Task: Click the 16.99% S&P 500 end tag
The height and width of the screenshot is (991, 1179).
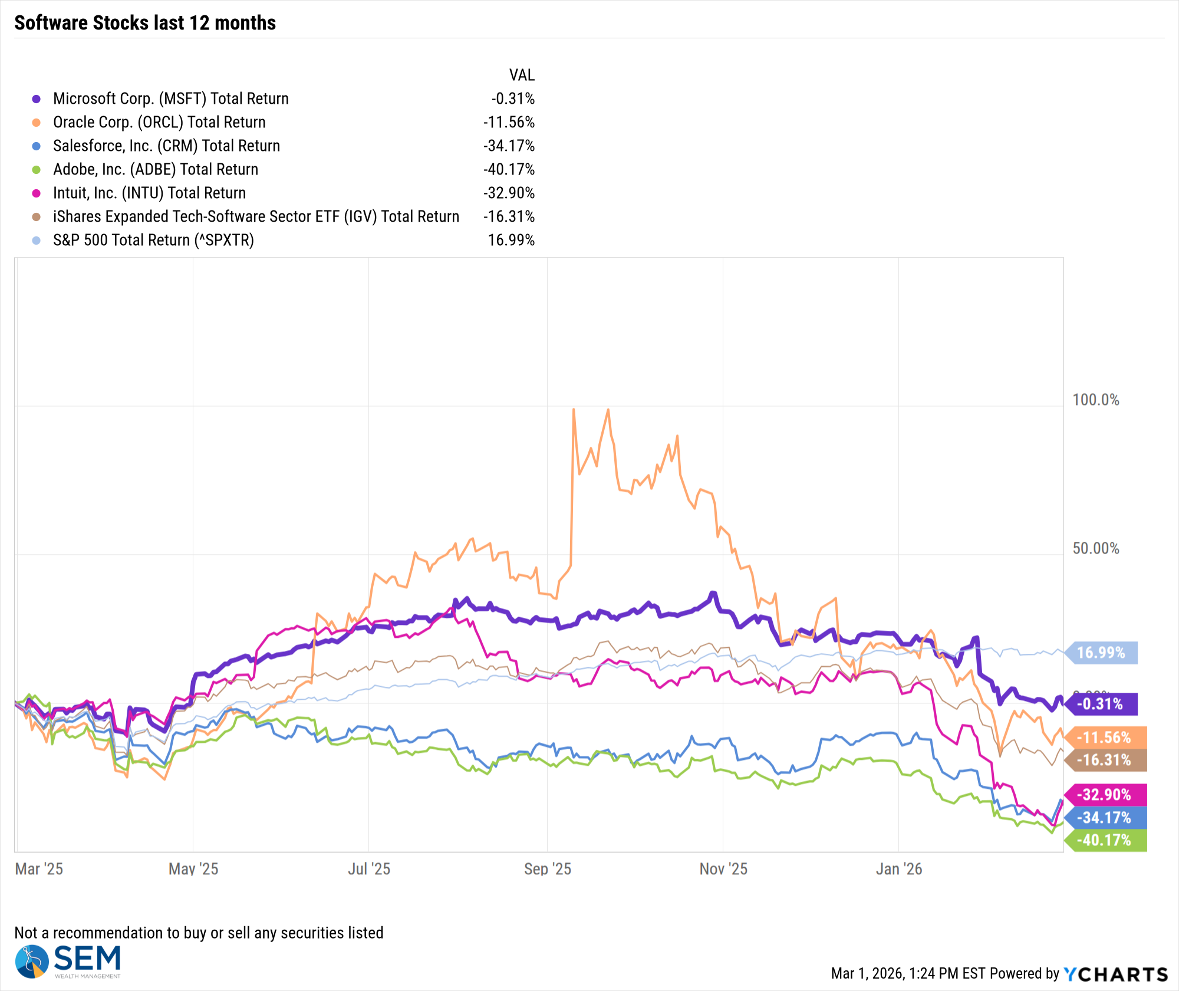Action: point(1103,653)
